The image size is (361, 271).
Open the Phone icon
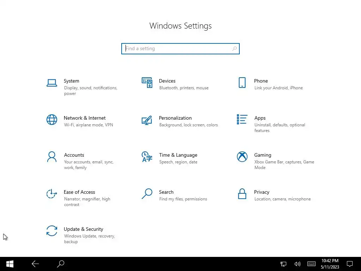[x=242, y=83]
